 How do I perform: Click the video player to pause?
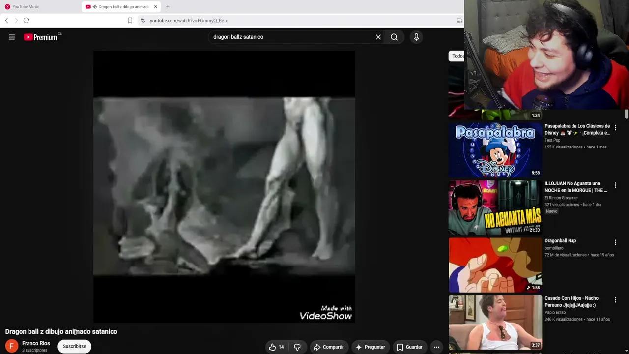pos(224,187)
